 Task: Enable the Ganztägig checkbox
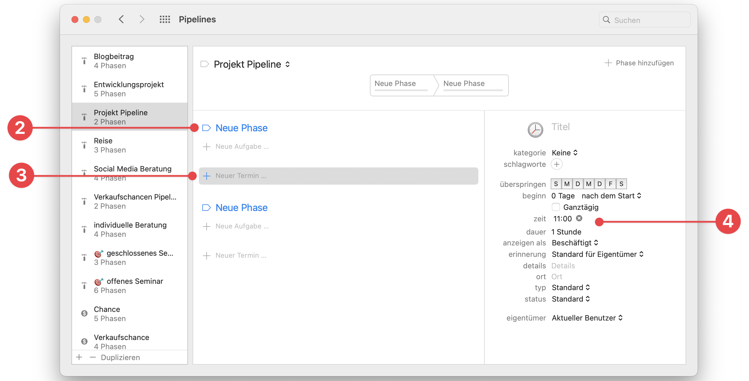click(556, 207)
